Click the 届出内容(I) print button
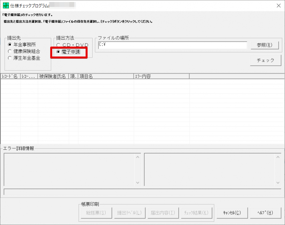The image size is (285, 225). [163, 213]
